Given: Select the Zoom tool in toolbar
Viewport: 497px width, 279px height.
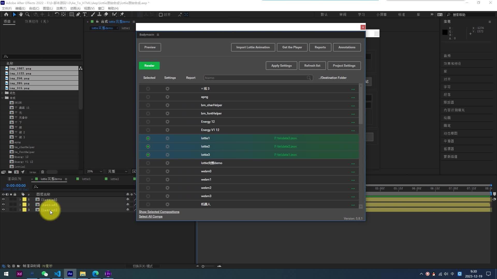Looking at the screenshot, I should point(27,14).
